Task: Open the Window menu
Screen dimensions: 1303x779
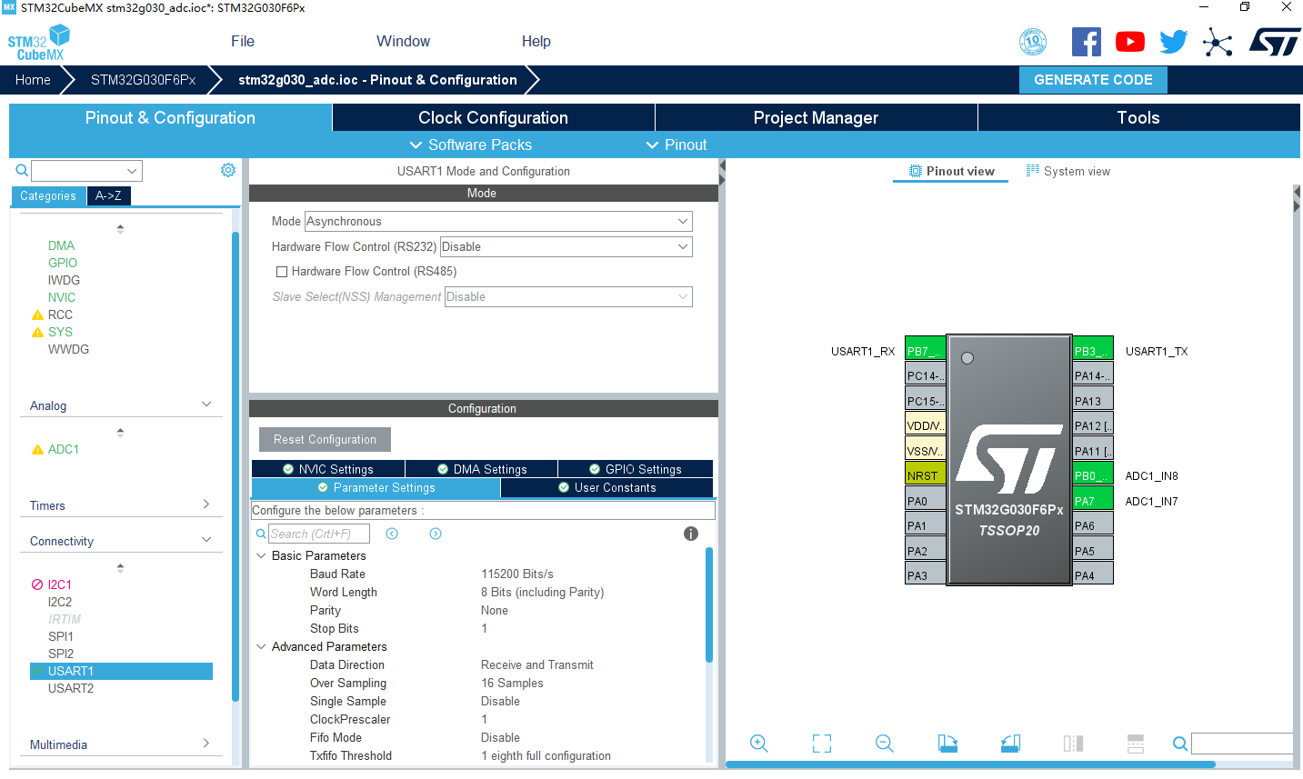Action: click(x=403, y=41)
